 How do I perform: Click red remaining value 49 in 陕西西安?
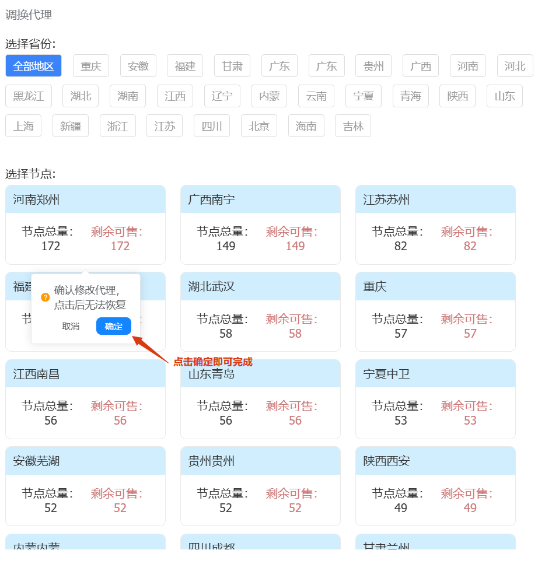coord(470,508)
